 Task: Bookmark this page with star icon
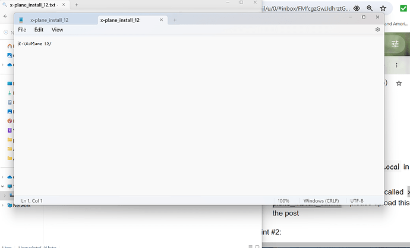tap(383, 8)
